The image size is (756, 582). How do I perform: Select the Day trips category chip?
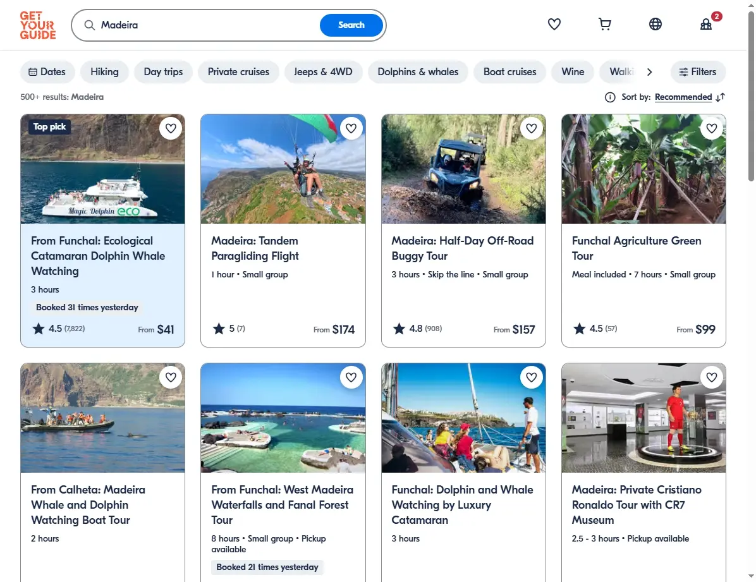pyautogui.click(x=164, y=72)
